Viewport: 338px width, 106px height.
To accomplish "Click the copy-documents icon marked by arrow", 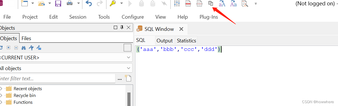I will tap(211, 3).
